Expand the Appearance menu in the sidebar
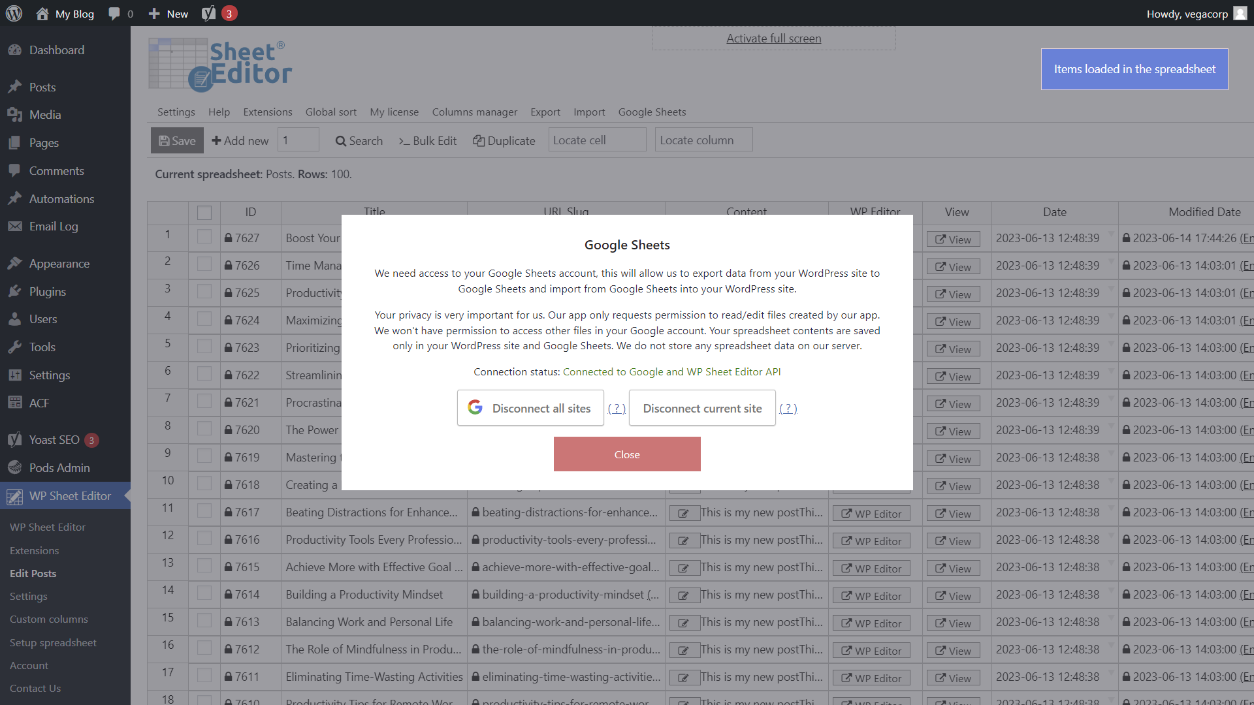This screenshot has width=1254, height=705. pyautogui.click(x=59, y=264)
